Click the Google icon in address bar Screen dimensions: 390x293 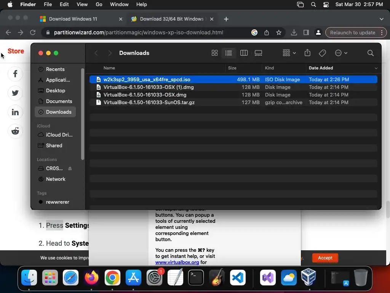pyautogui.click(x=254, y=32)
